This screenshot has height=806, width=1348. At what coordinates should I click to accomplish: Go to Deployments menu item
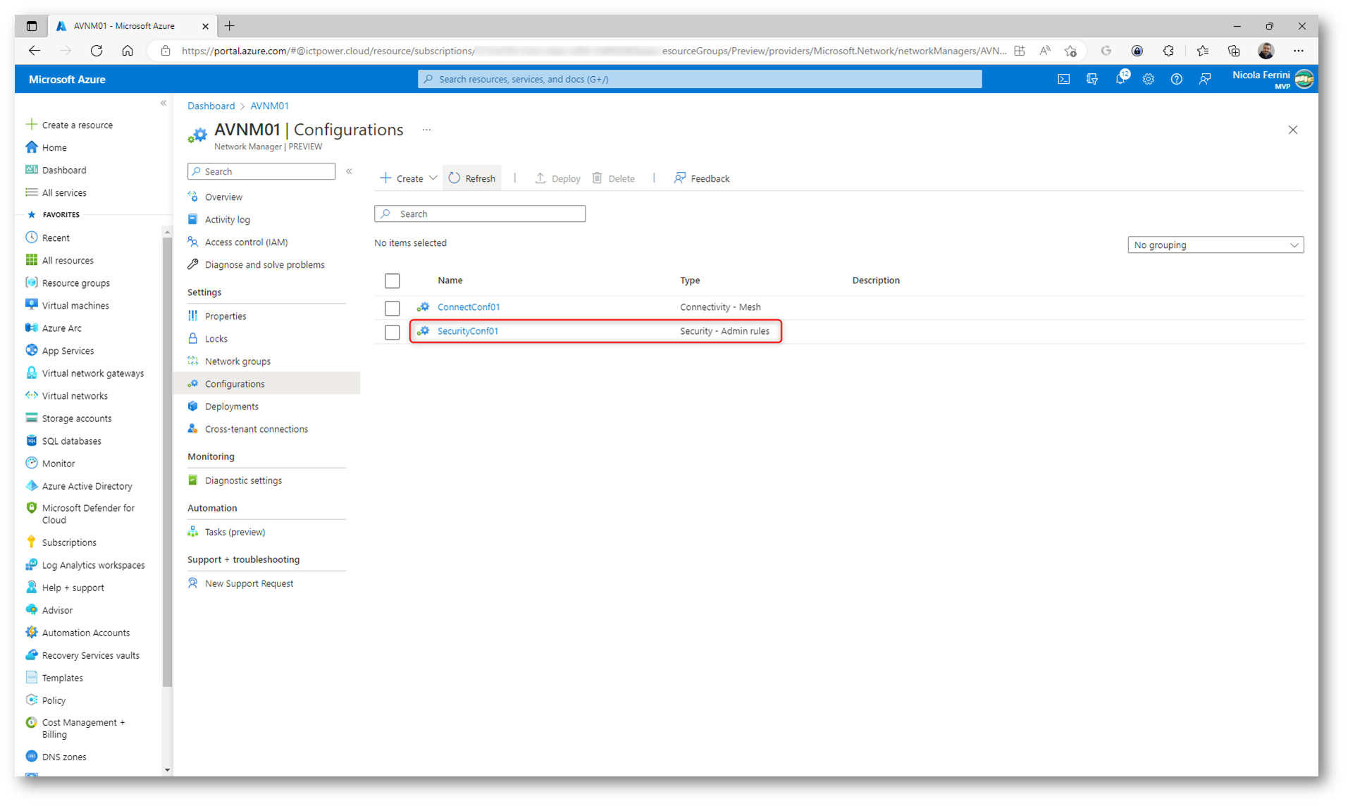pos(231,407)
